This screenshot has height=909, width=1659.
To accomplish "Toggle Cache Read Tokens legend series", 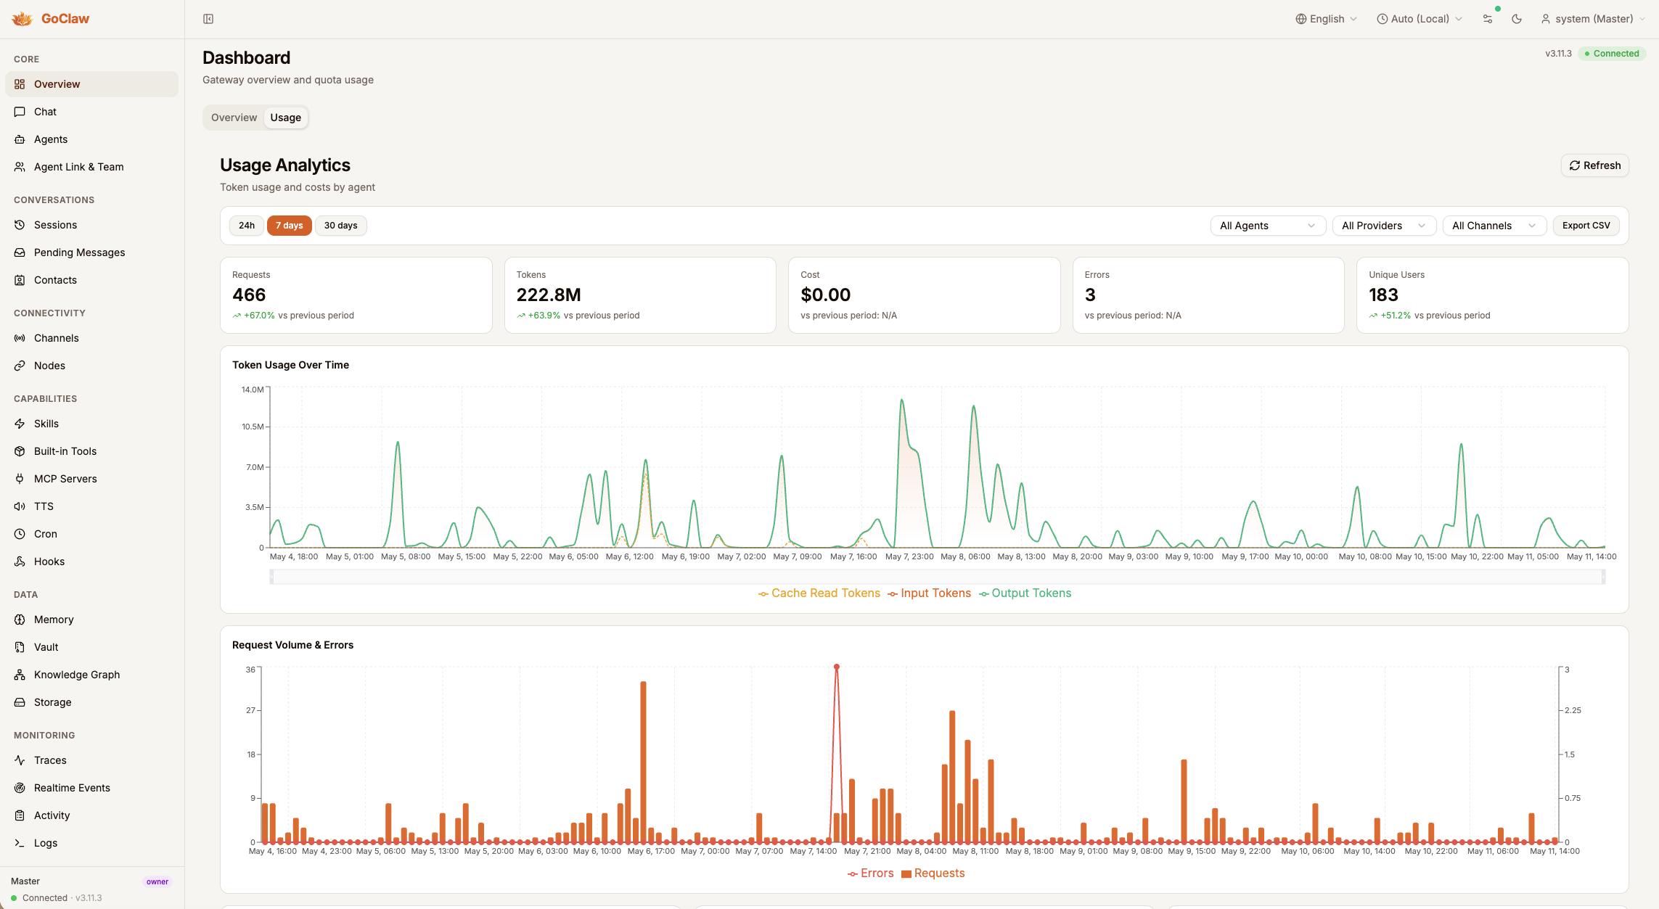I will 819,593.
